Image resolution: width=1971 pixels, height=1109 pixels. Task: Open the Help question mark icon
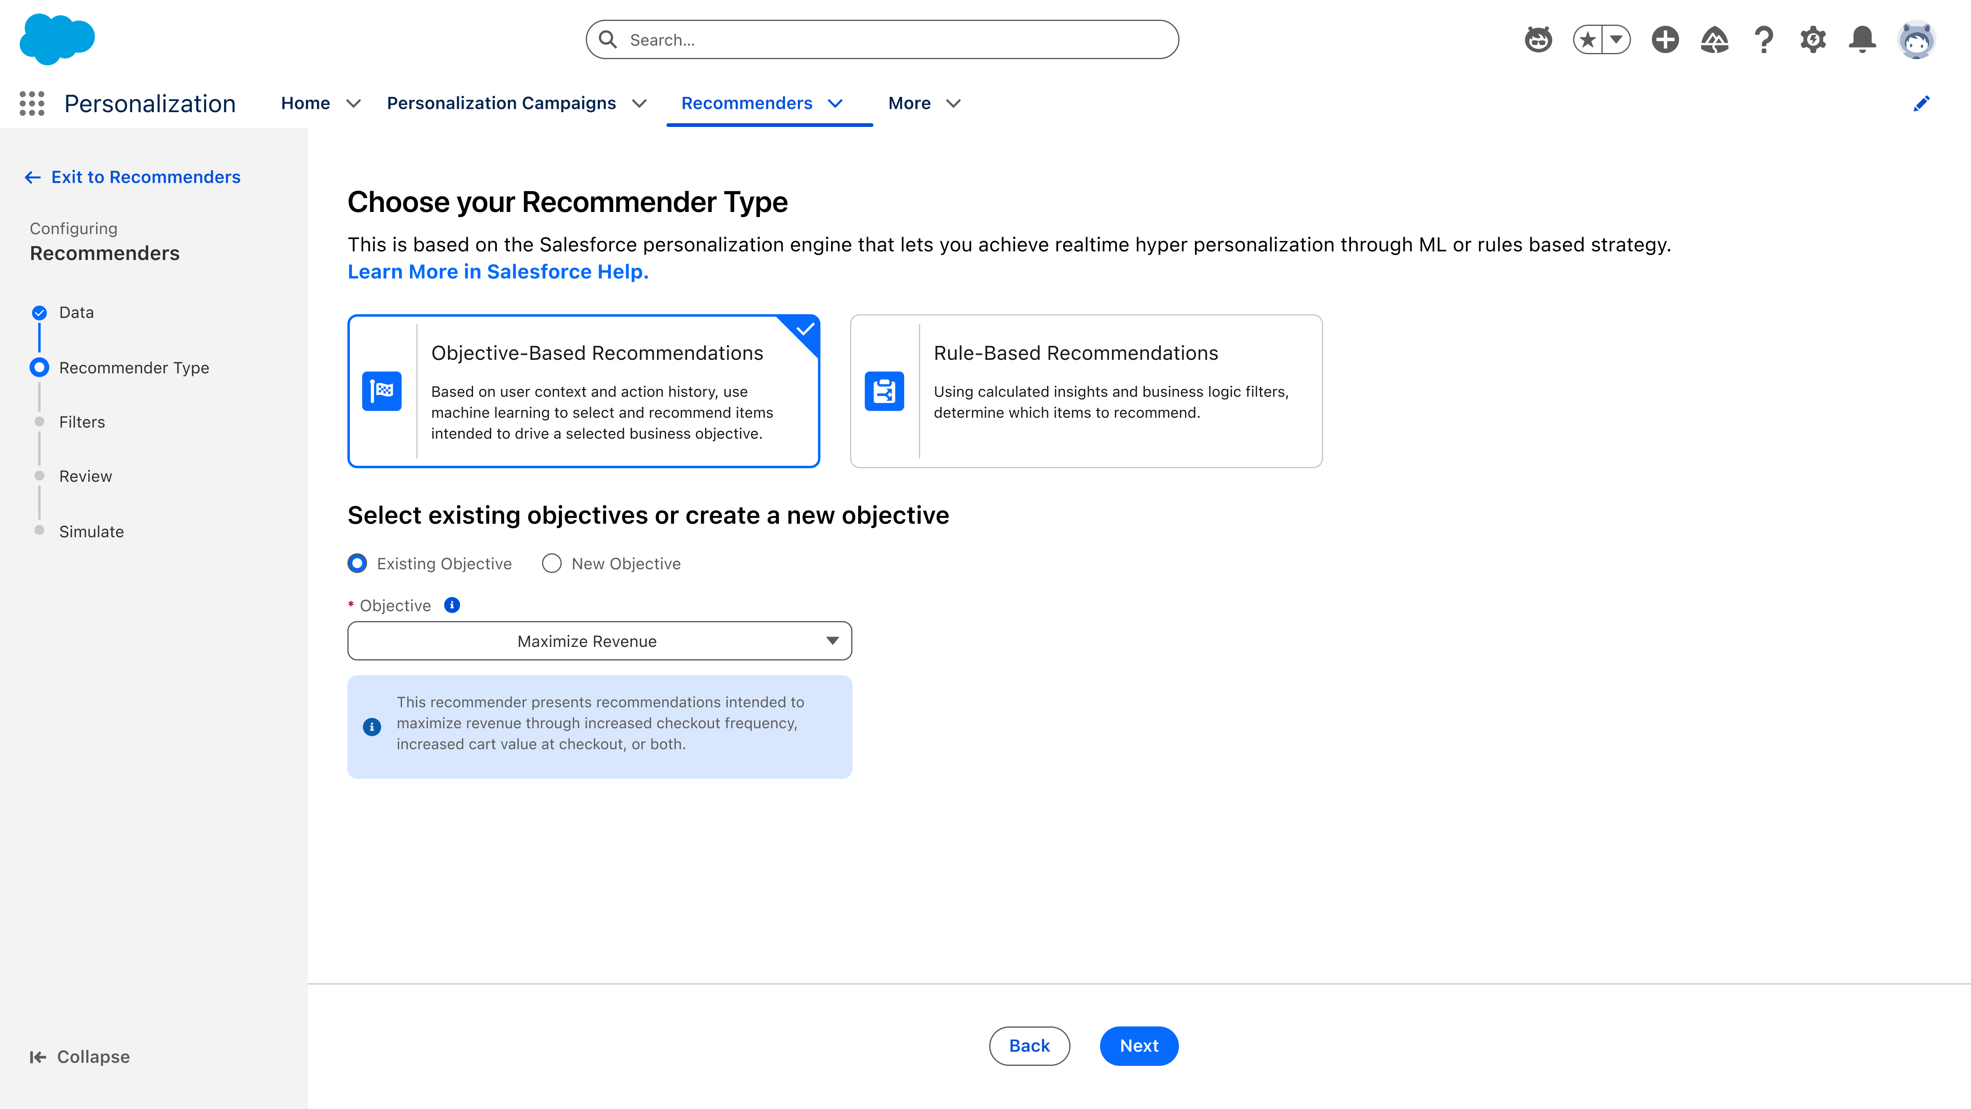point(1764,39)
